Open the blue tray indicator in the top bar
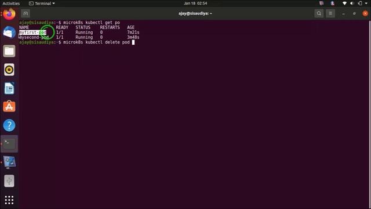371x209 pixels. tap(333, 3)
